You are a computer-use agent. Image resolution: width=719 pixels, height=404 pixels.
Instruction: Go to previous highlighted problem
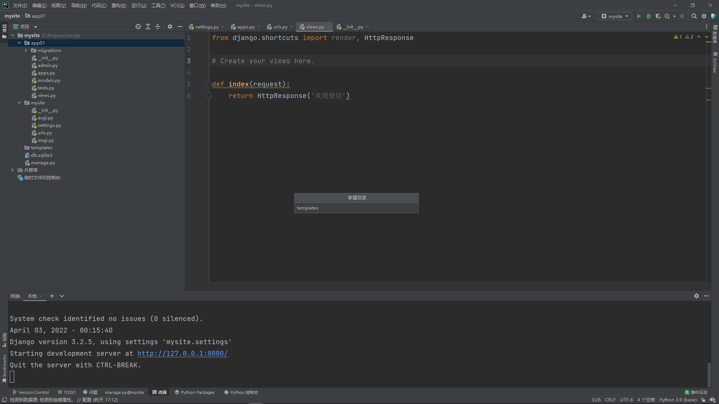[699, 37]
